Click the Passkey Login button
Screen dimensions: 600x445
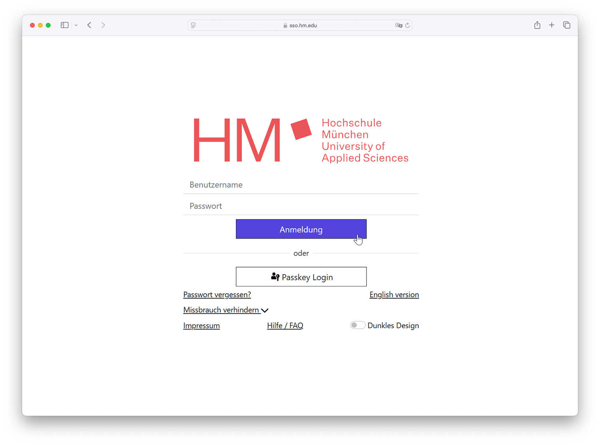[301, 277]
